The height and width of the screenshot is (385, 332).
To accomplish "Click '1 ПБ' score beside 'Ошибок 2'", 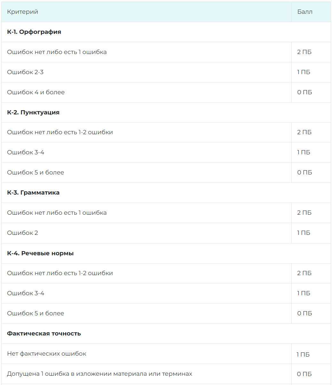I will pos(303,233).
